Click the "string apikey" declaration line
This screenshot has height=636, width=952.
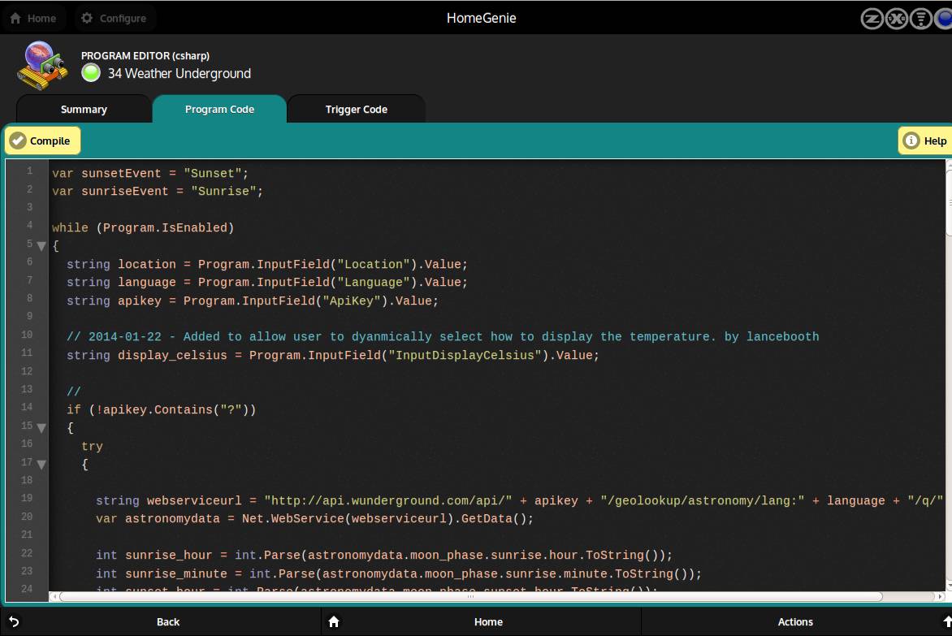(x=253, y=301)
